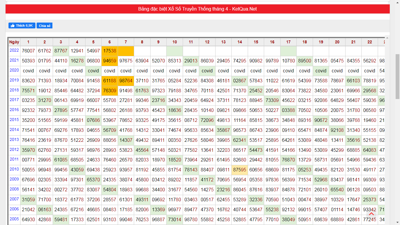Click the orange cell showing 98764
This screenshot has width=400, height=225.
click(126, 81)
